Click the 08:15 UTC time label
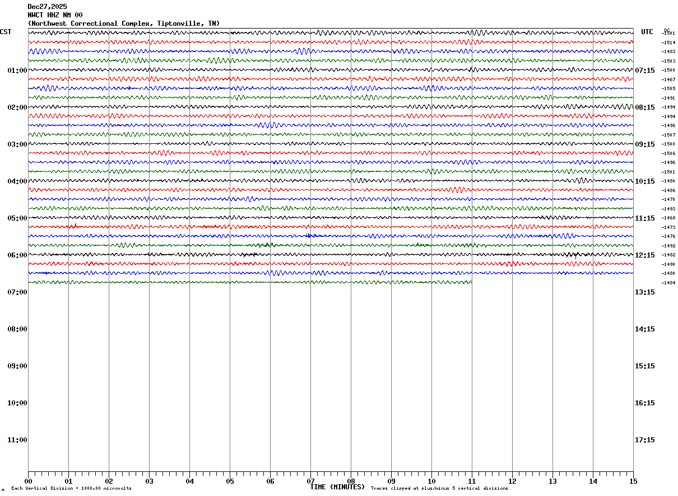678x496 pixels. [645, 107]
